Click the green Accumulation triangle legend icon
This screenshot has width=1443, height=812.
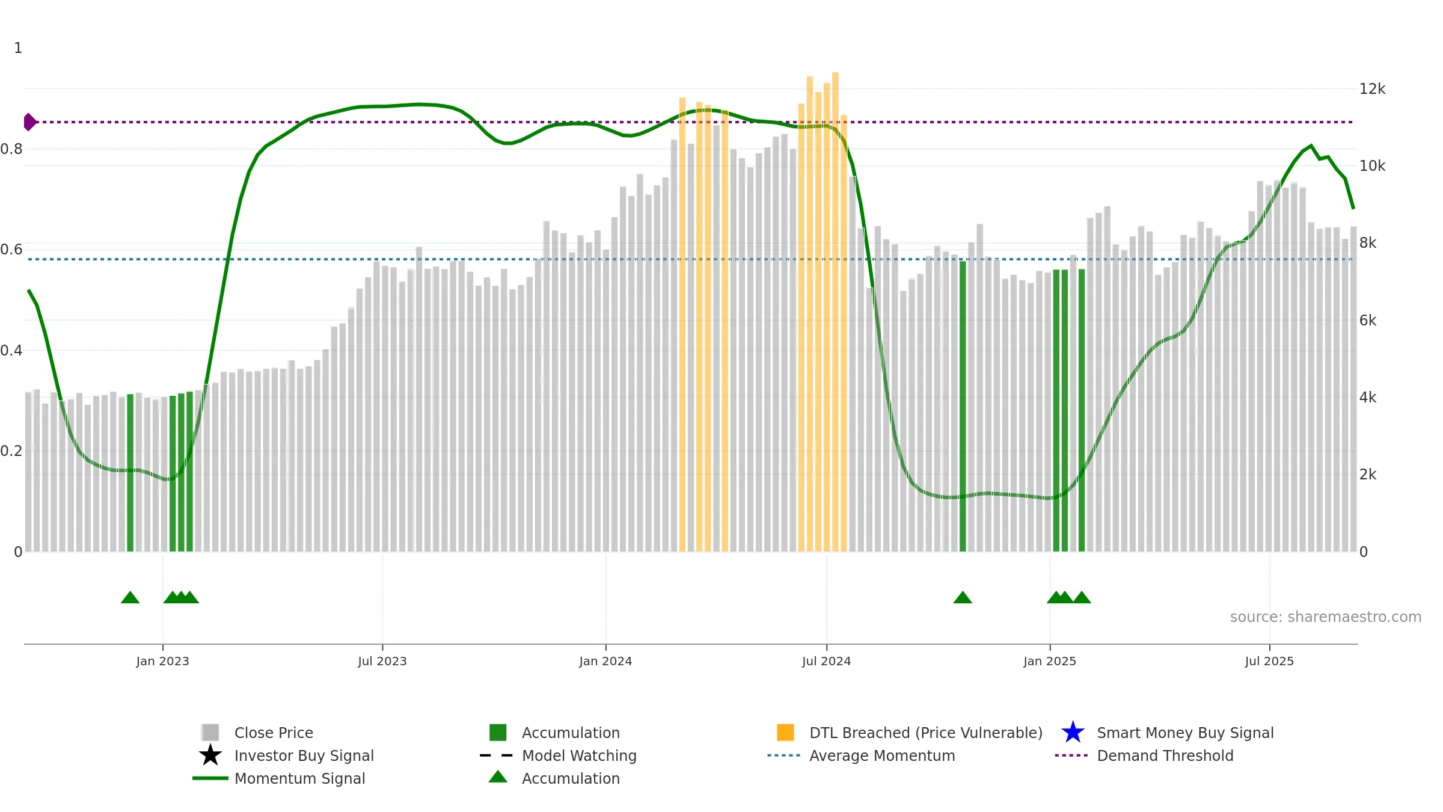[x=498, y=777]
